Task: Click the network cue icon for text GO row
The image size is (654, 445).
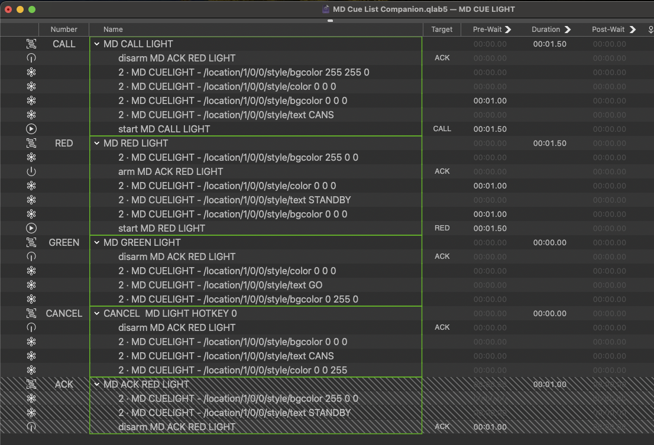Action: coord(31,285)
